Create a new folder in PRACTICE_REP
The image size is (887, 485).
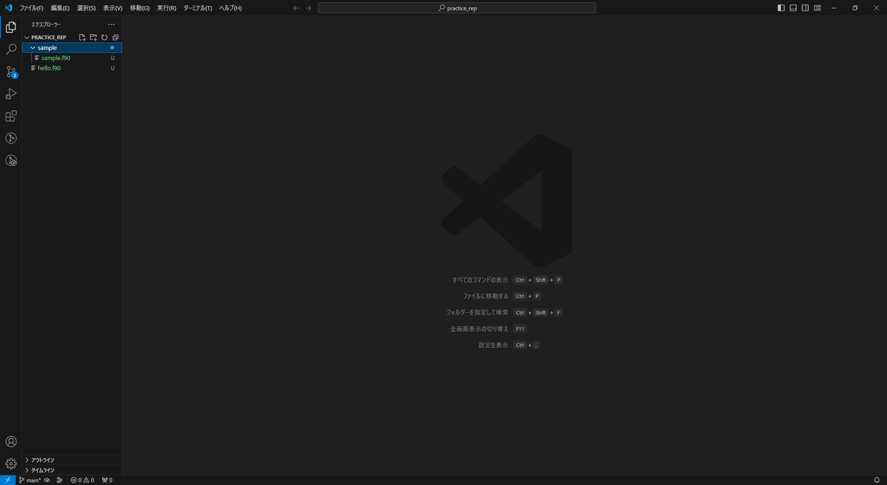[x=93, y=37]
